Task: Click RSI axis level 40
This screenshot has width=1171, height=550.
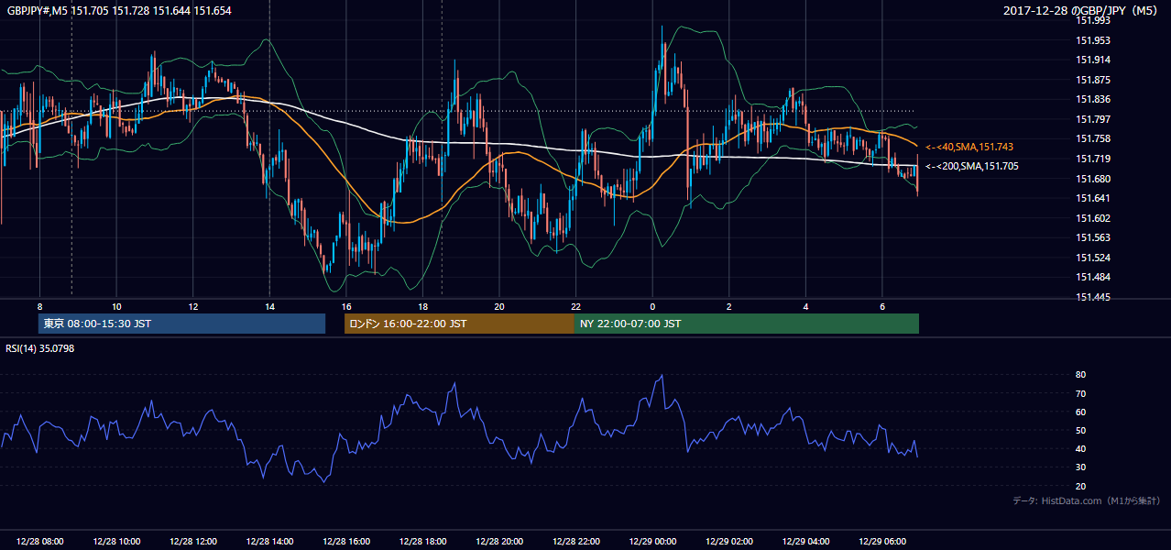Action: pos(1081,448)
